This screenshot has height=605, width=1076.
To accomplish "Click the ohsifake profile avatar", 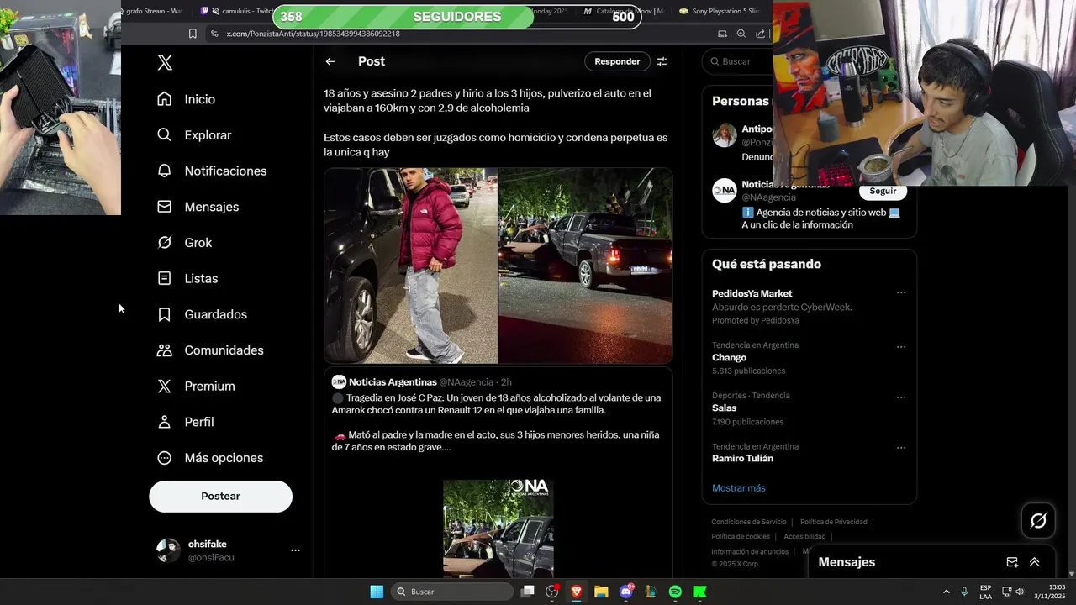I will click(168, 550).
